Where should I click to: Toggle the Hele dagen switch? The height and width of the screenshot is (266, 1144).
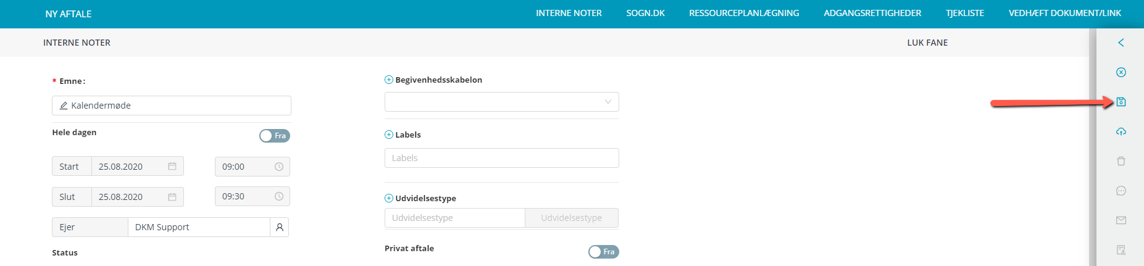click(275, 136)
